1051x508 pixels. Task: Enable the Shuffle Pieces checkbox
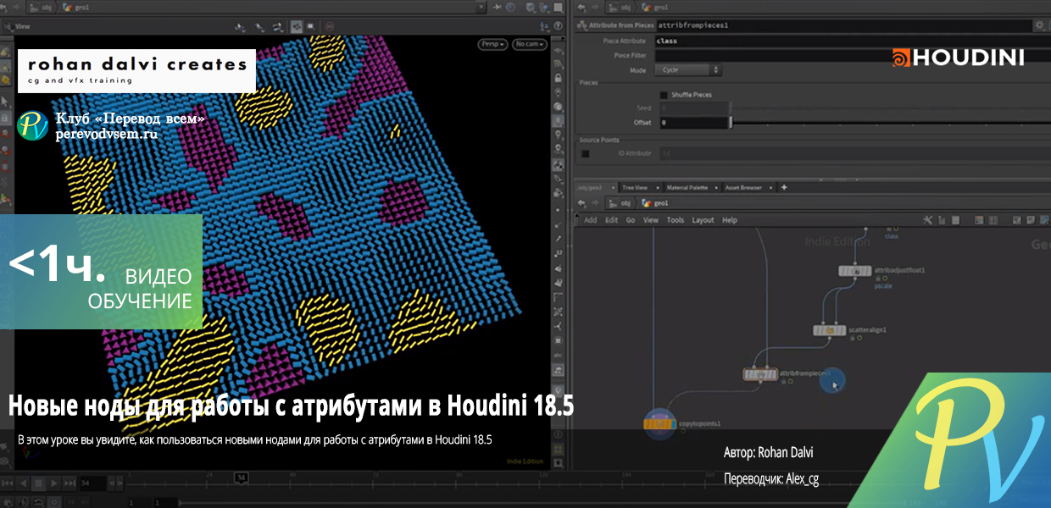(x=664, y=95)
